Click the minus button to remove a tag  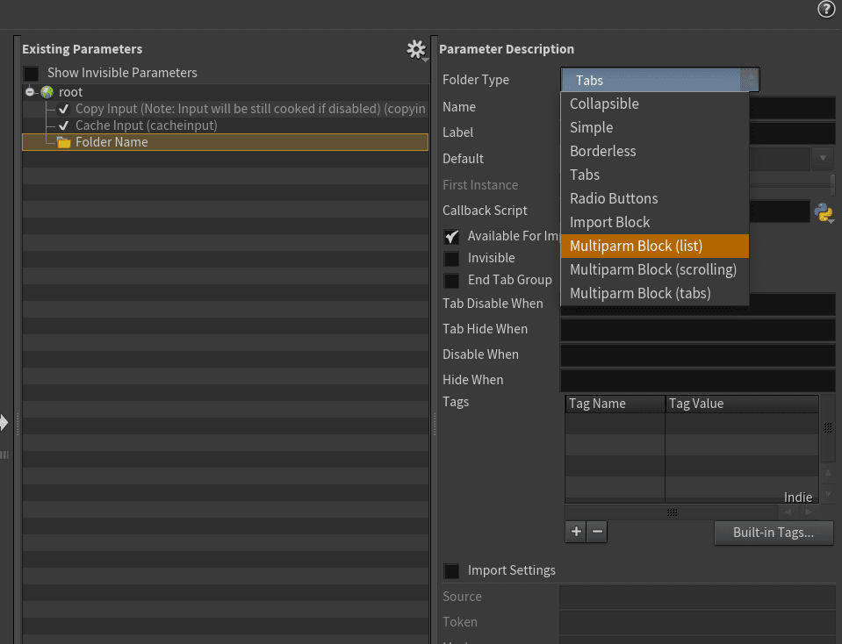coord(597,532)
